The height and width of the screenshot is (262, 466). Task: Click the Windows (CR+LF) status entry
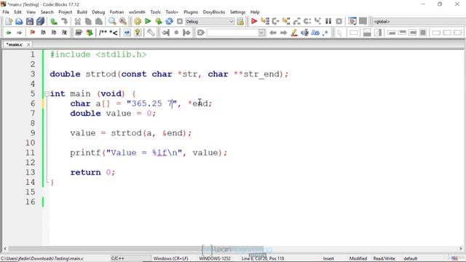pyautogui.click(x=171, y=258)
